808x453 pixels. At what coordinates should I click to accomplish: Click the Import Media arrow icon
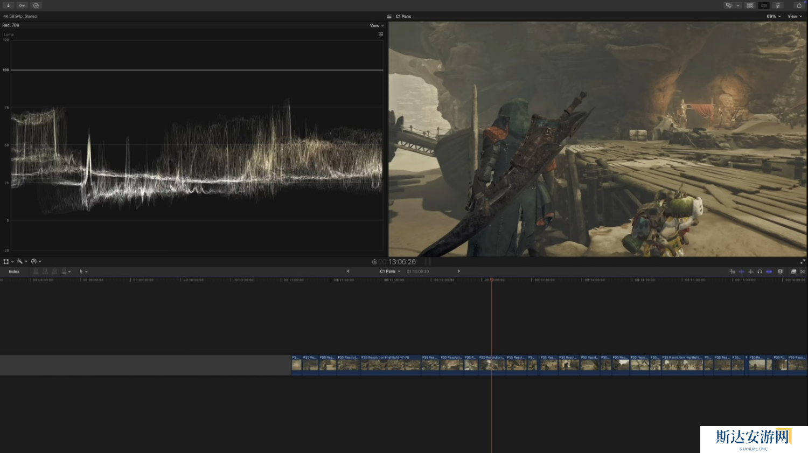[8, 5]
